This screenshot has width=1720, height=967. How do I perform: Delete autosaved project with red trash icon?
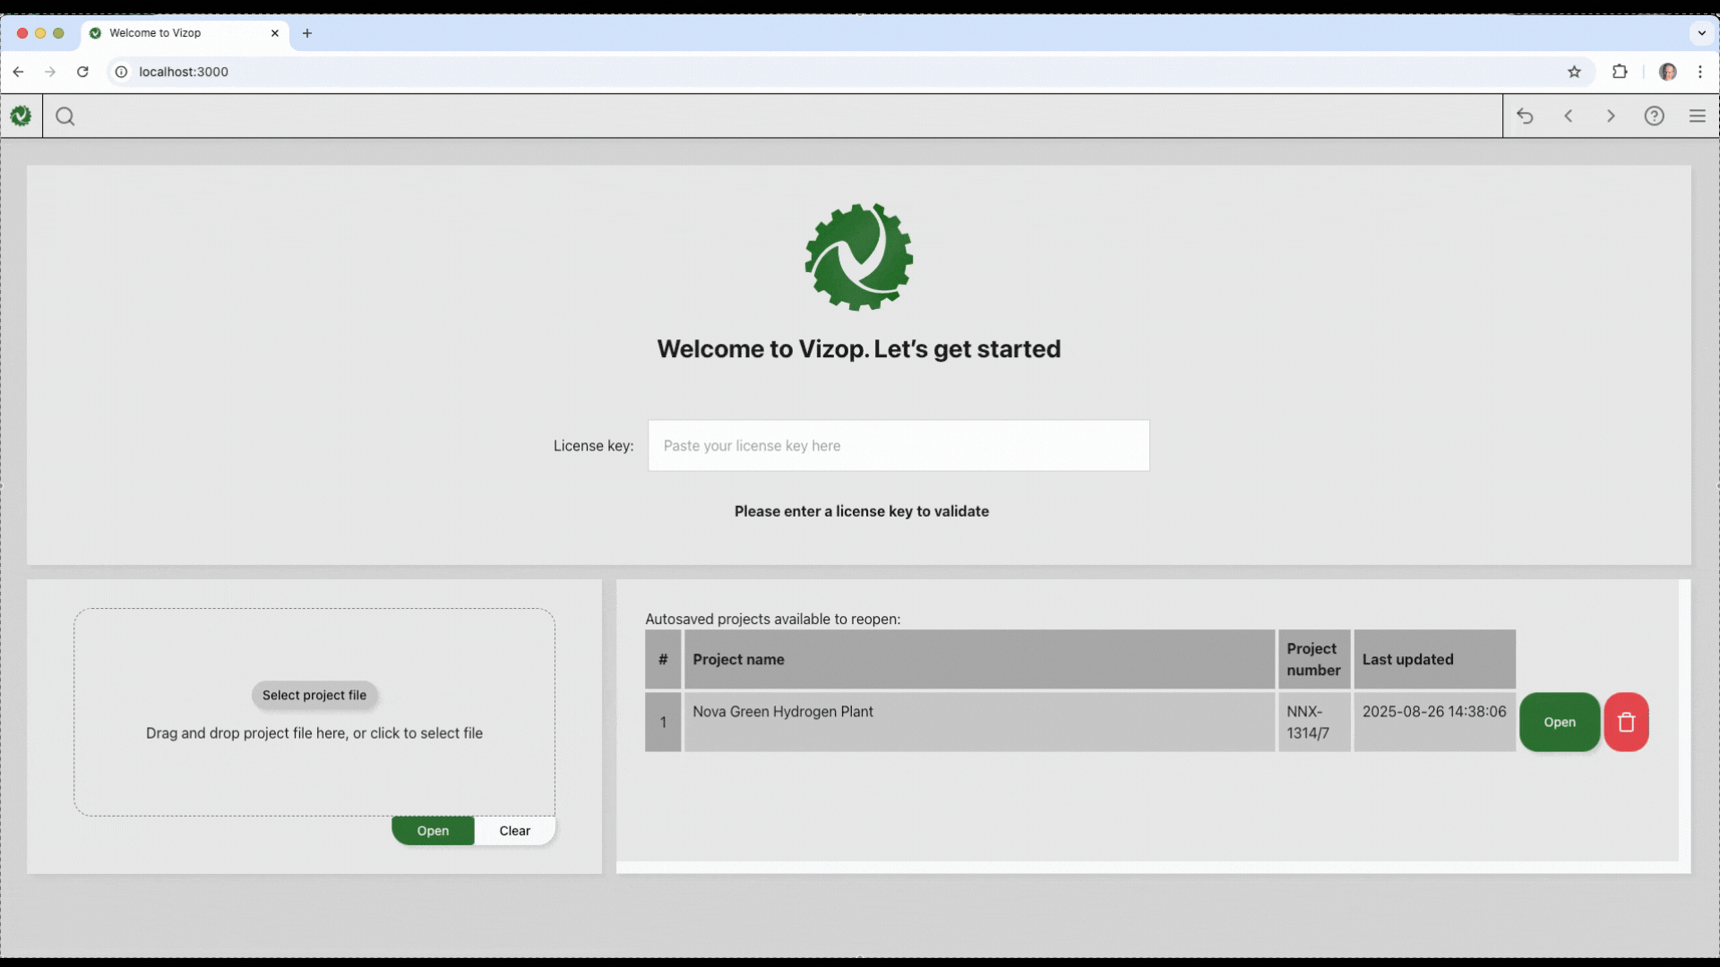coord(1626,722)
